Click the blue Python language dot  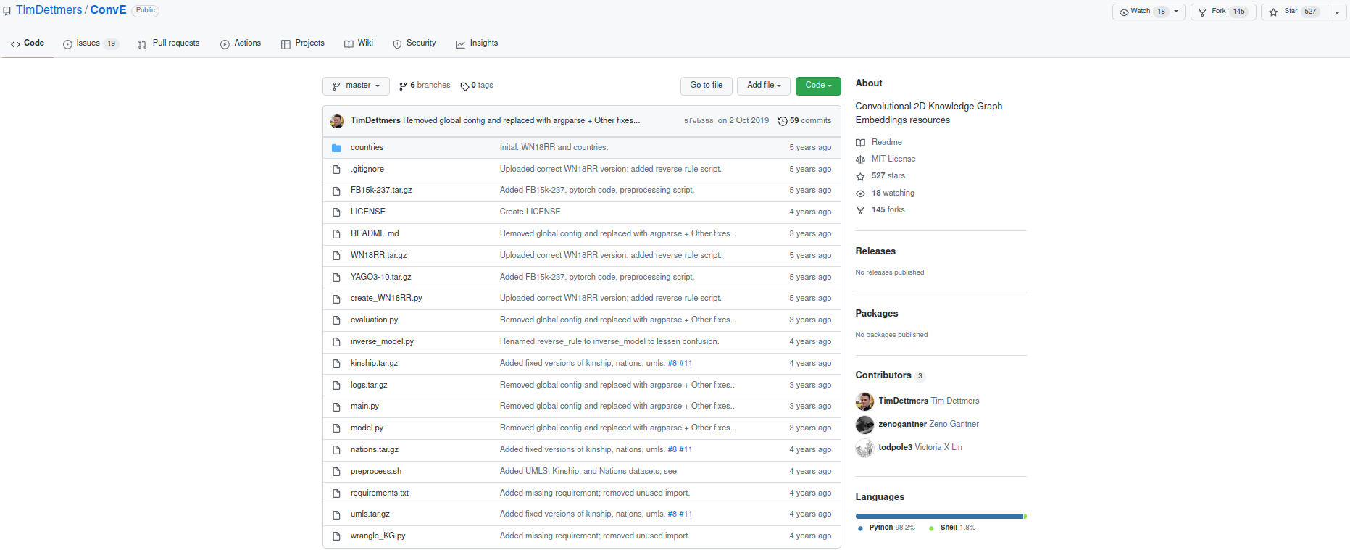[860, 528]
